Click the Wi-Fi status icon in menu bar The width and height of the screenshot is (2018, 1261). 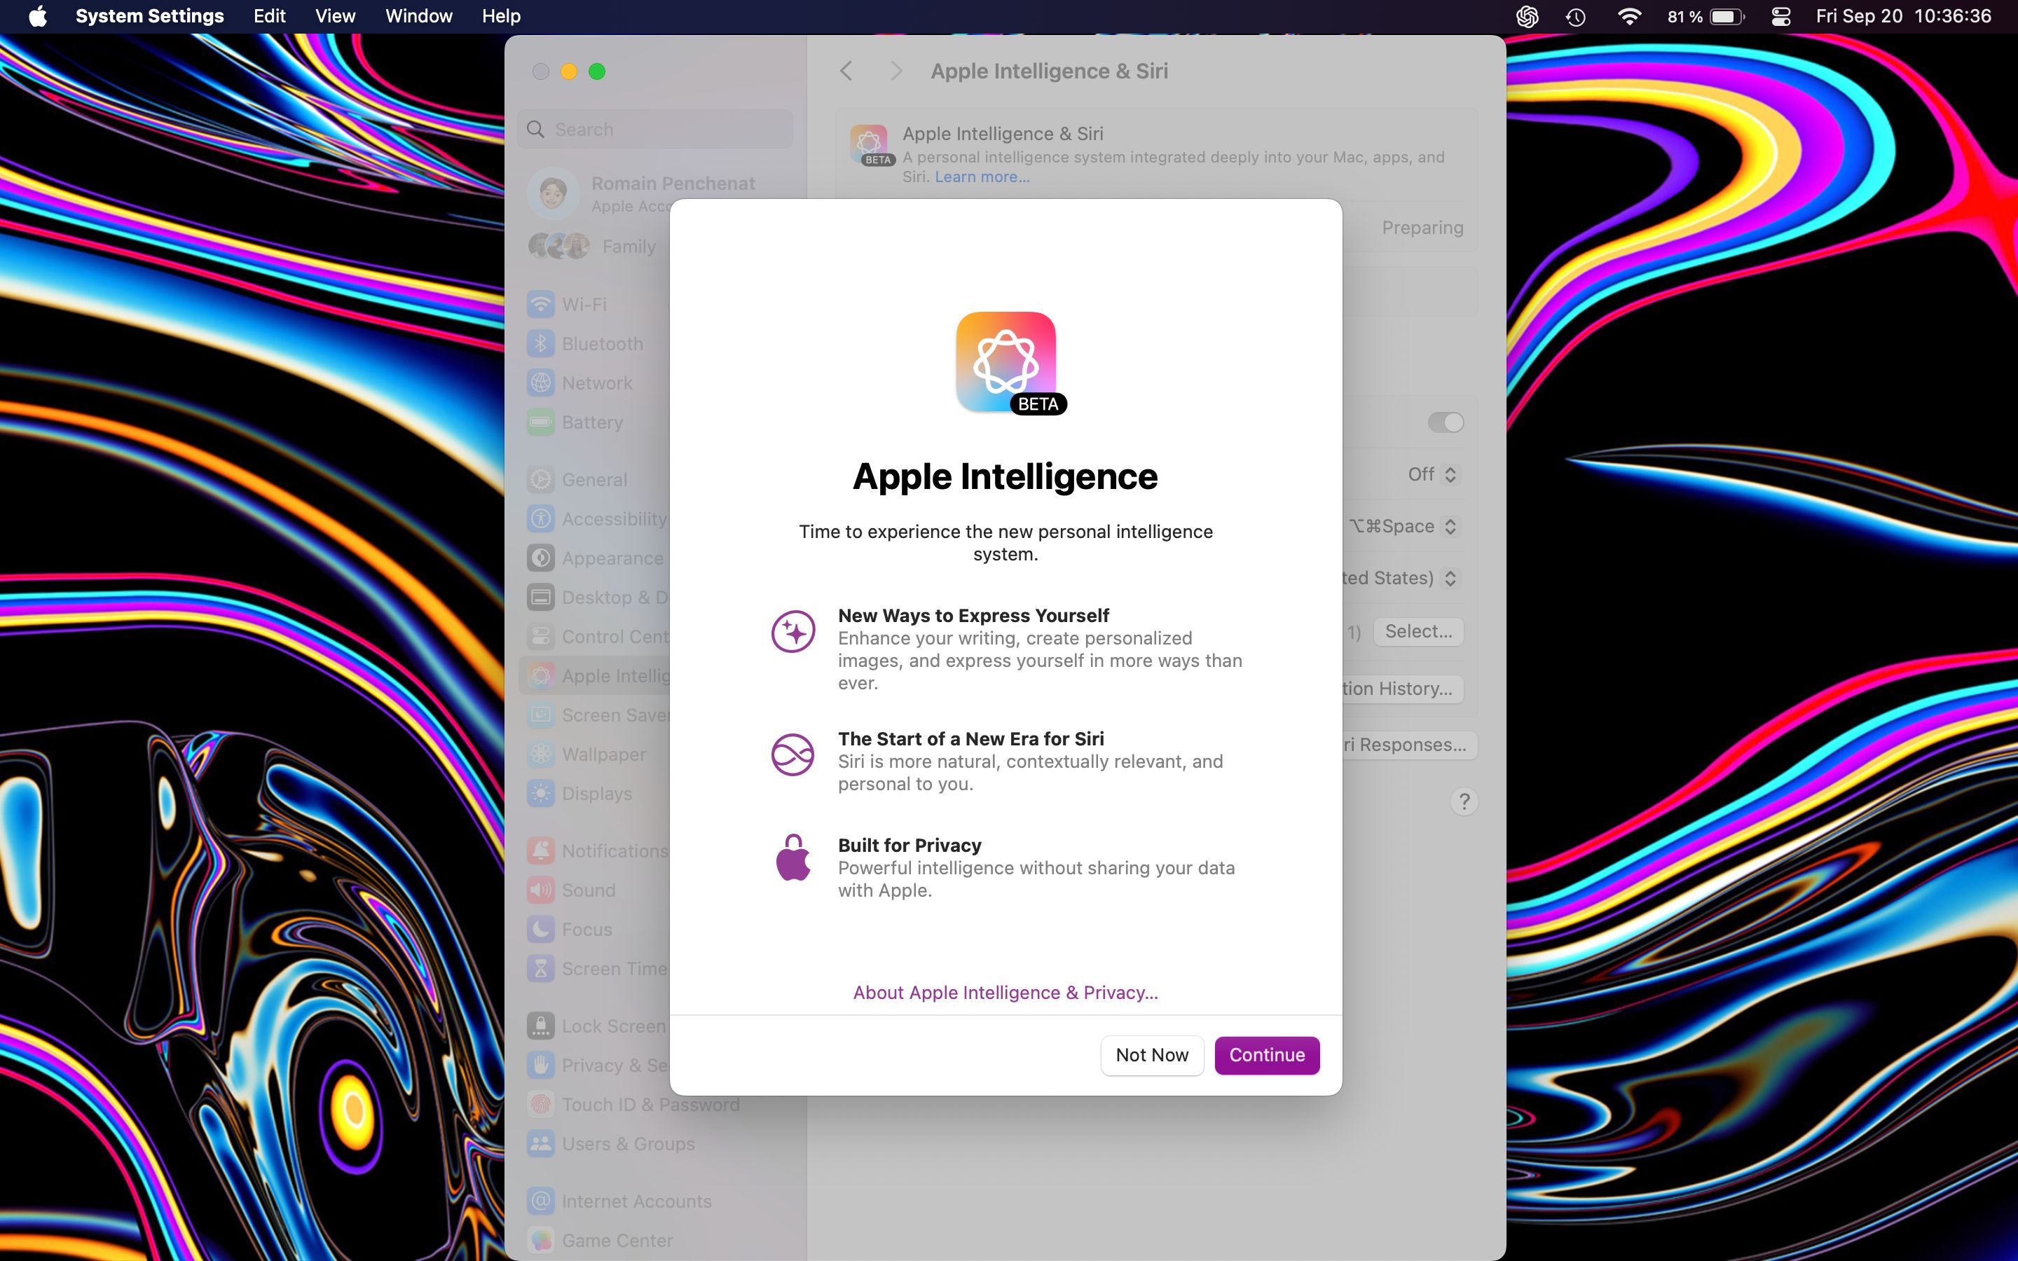point(1628,17)
